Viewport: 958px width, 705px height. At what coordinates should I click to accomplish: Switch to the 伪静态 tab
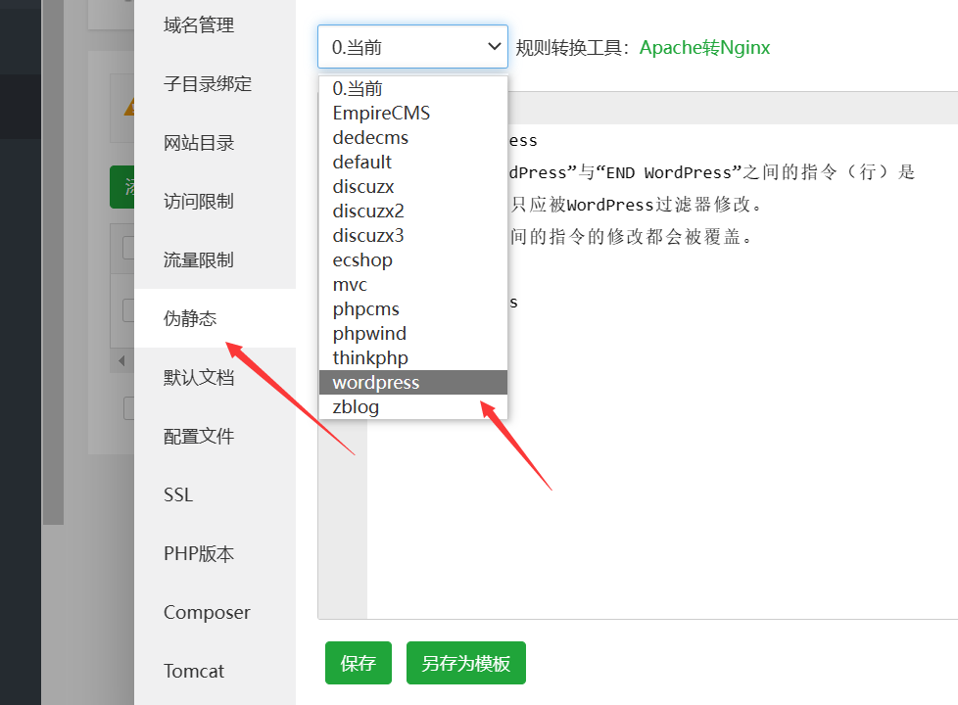tap(190, 318)
